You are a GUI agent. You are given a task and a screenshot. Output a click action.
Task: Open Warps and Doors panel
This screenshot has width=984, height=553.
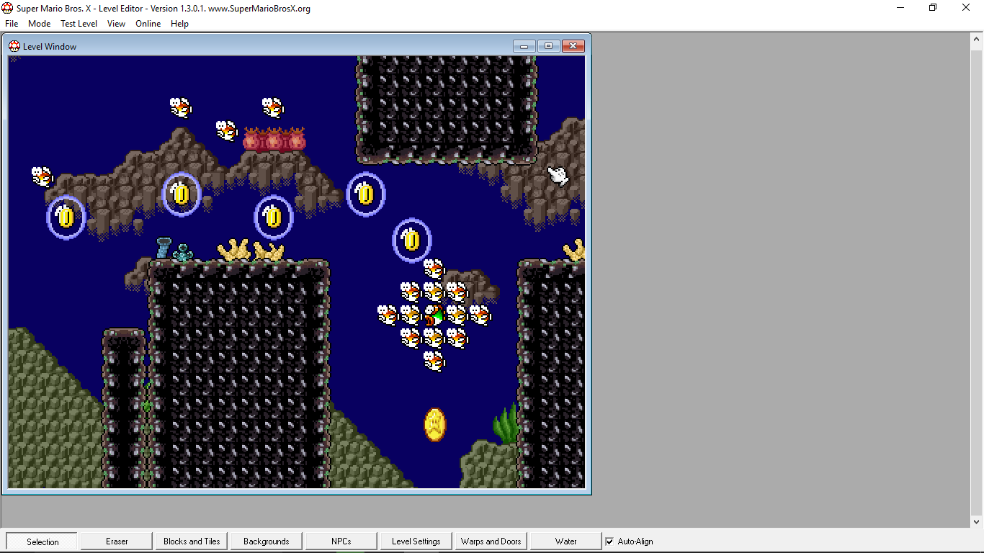(491, 541)
